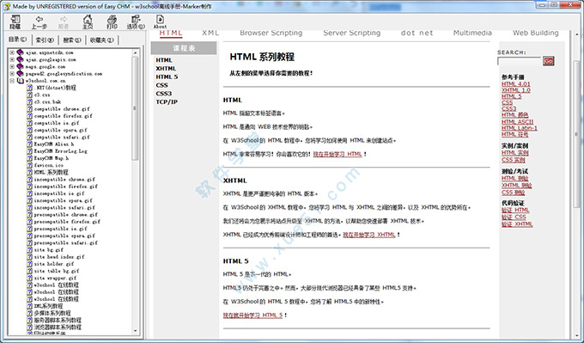Screen dimensions: 584x343
Task: Select 'EasyCHM ErrorLog.Log' tree item
Action: [x=61, y=151]
